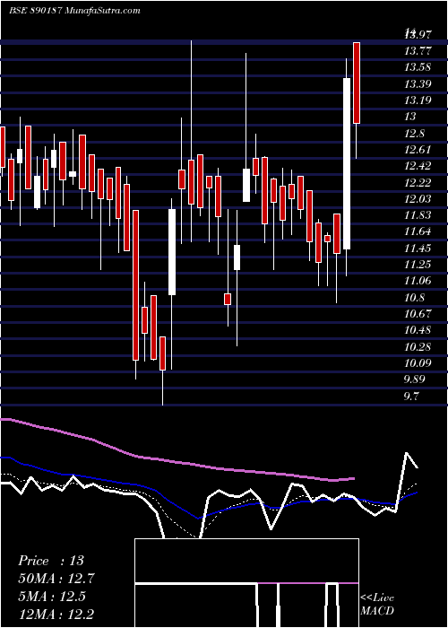Click the 10.67 price axis label
The width and height of the screenshot is (448, 628).
(x=418, y=314)
